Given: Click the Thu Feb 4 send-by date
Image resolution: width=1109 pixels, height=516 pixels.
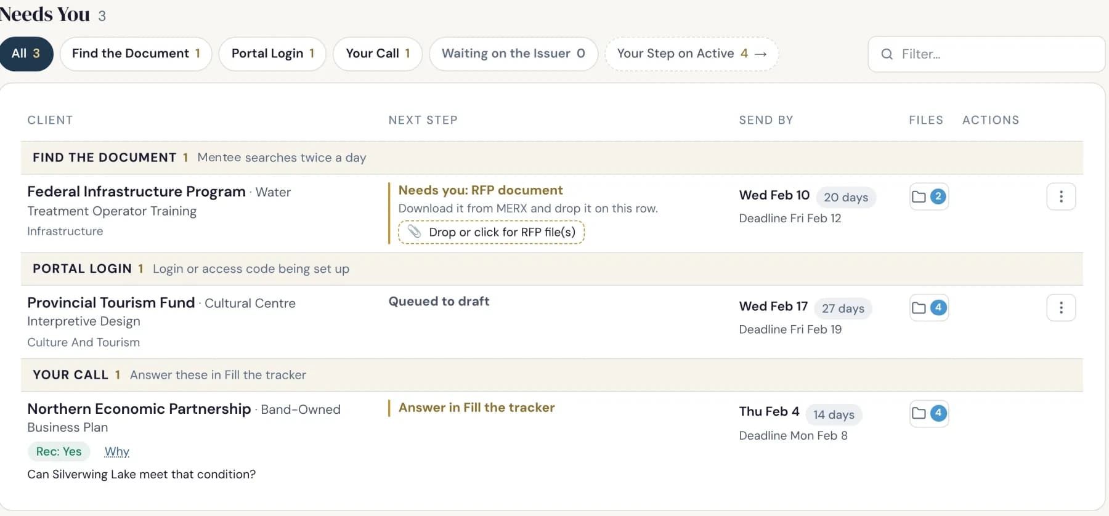Looking at the screenshot, I should 769,411.
